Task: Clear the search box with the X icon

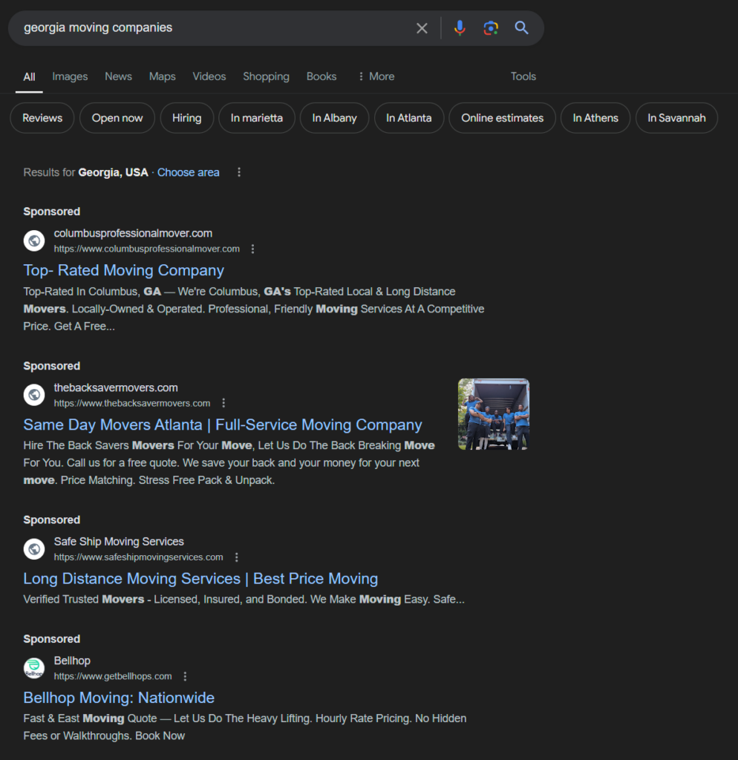Action: pyautogui.click(x=422, y=28)
